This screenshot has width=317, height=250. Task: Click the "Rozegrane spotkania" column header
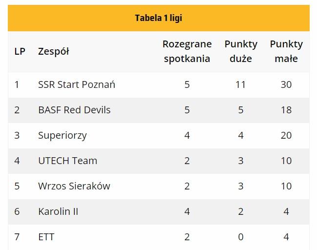pos(187,51)
